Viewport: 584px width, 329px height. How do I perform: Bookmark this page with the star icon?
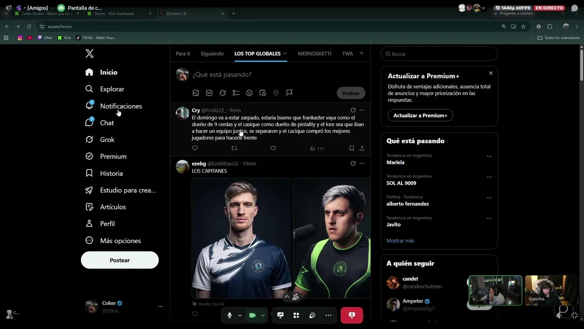coord(523,27)
